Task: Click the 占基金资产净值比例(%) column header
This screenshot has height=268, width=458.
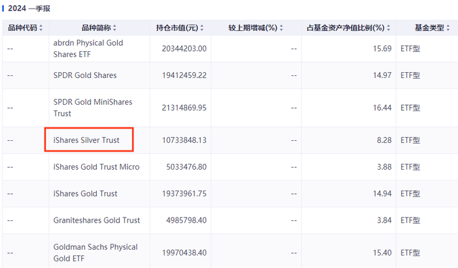Action: pyautogui.click(x=345, y=28)
